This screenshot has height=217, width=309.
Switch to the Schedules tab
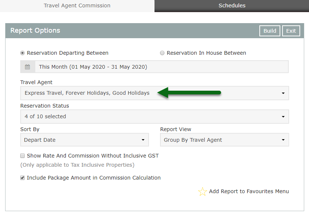tap(232, 6)
